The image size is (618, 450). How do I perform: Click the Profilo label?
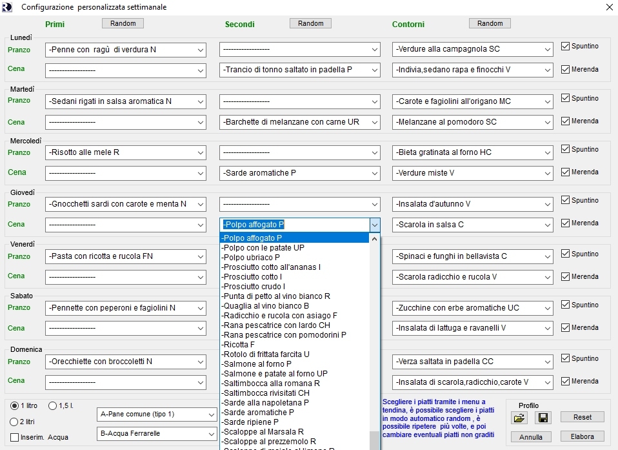click(528, 405)
